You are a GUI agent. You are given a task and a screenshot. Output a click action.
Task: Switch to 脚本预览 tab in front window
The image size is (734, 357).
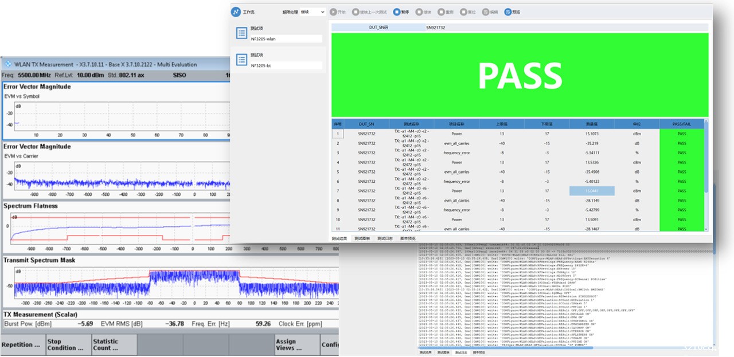(x=408, y=238)
